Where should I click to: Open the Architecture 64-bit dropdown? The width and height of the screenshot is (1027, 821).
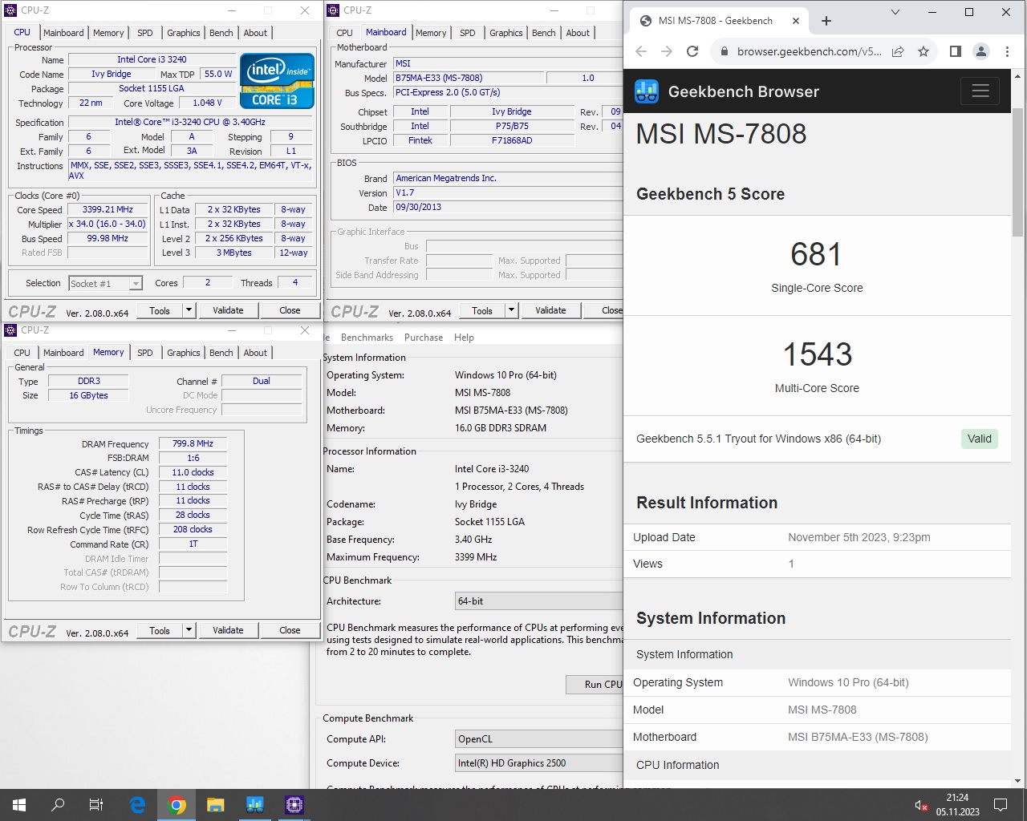click(x=539, y=601)
